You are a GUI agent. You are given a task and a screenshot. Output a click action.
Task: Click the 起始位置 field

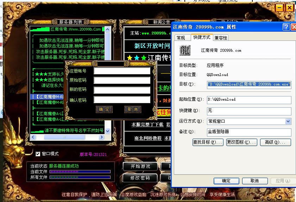coord(249,100)
